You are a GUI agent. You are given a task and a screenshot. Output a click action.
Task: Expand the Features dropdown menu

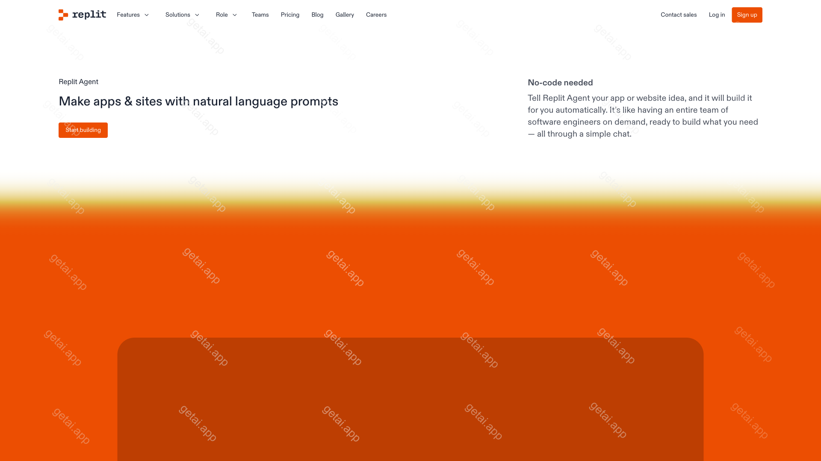point(133,15)
